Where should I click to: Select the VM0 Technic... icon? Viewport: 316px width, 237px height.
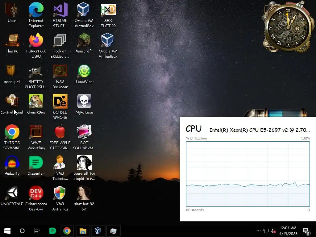click(x=60, y=168)
